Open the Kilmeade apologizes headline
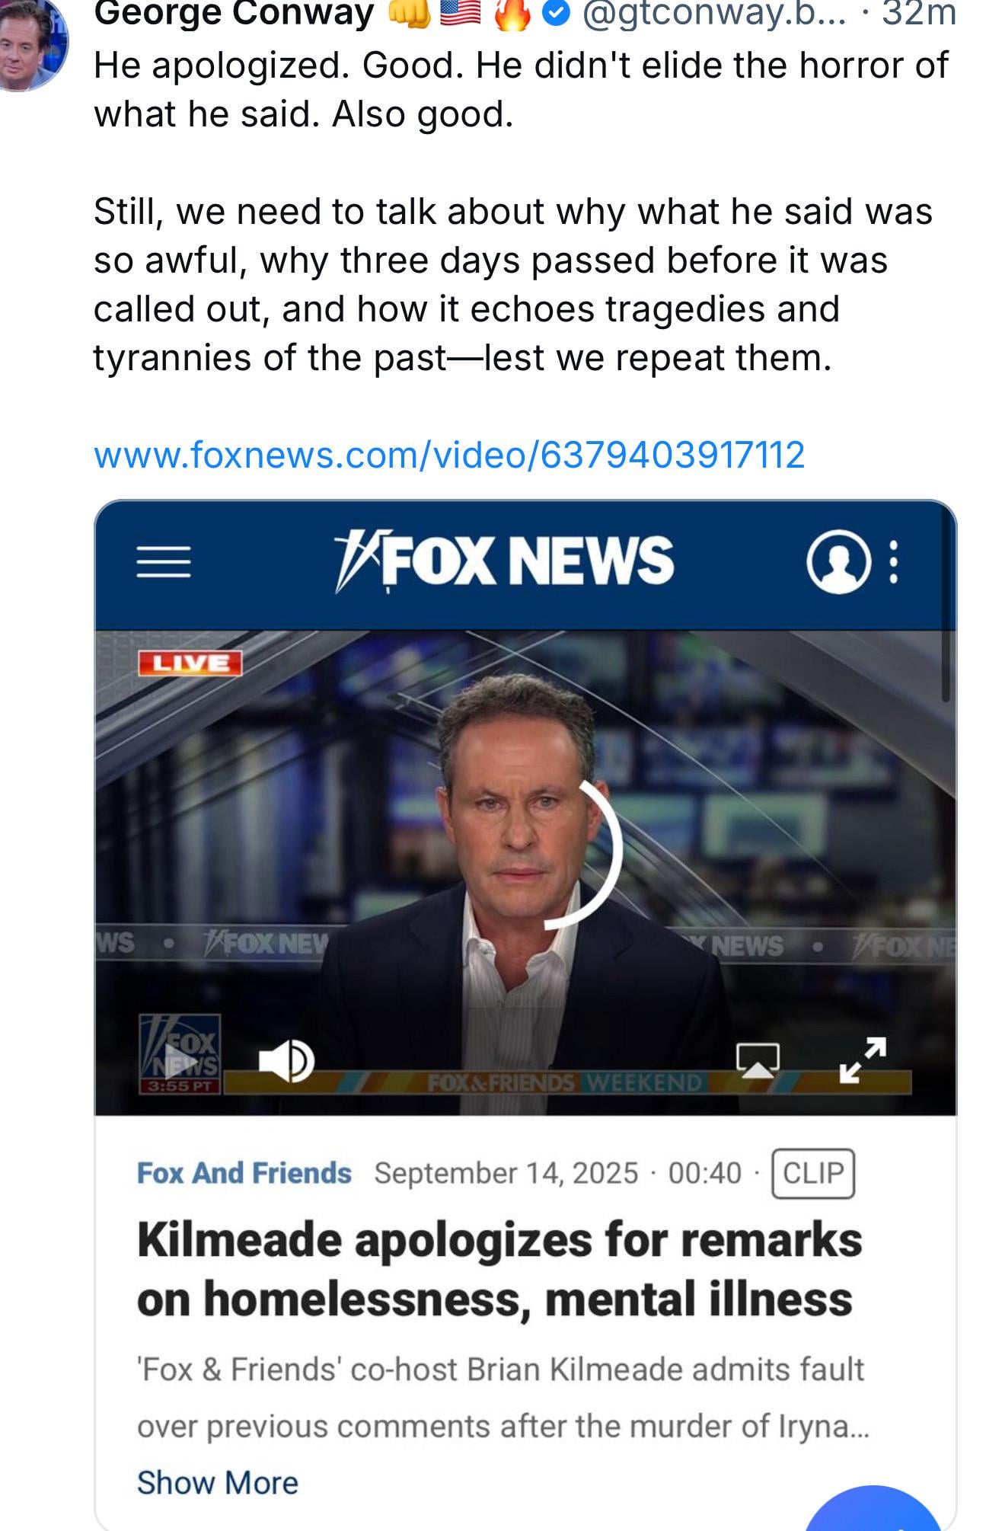The height and width of the screenshot is (1531, 986). 499,1268
